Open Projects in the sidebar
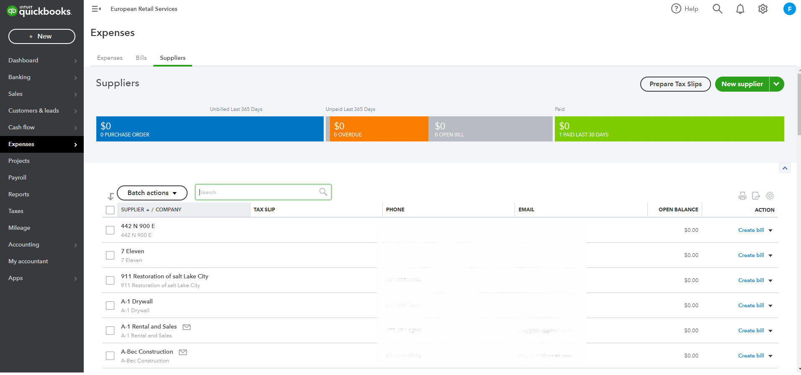 (x=42, y=161)
